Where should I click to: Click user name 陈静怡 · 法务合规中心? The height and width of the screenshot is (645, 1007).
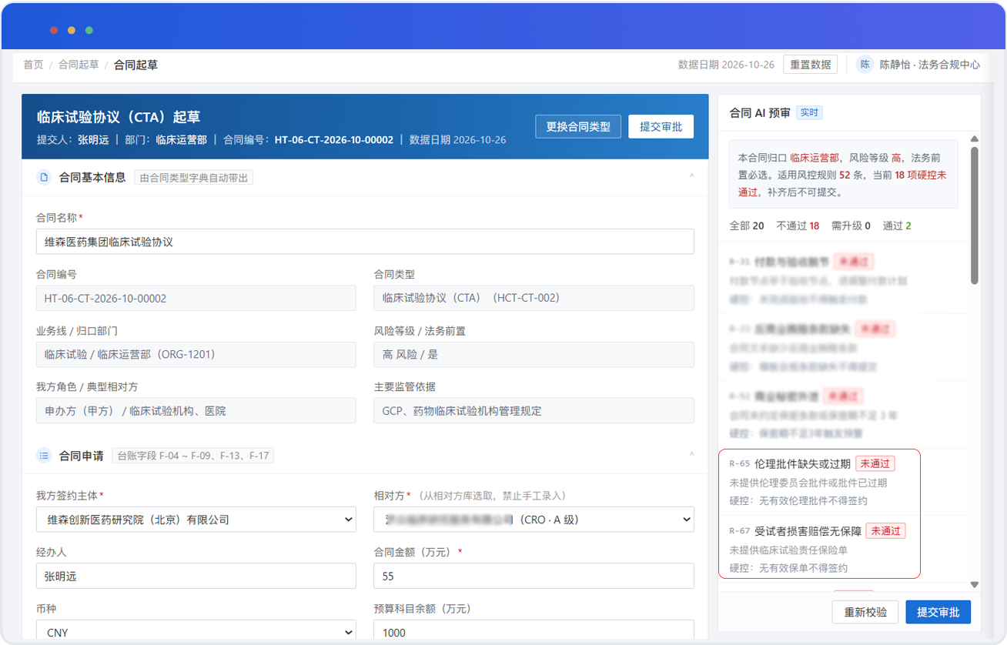click(930, 65)
